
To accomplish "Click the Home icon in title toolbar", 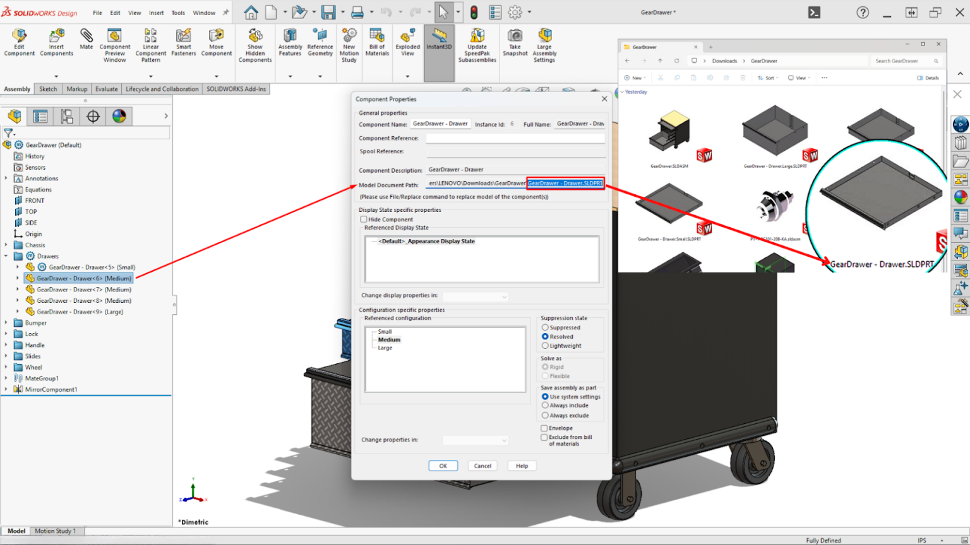I will pos(251,12).
